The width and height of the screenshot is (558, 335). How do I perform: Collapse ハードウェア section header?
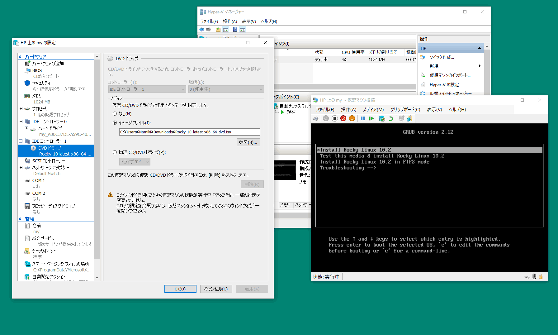(20, 57)
